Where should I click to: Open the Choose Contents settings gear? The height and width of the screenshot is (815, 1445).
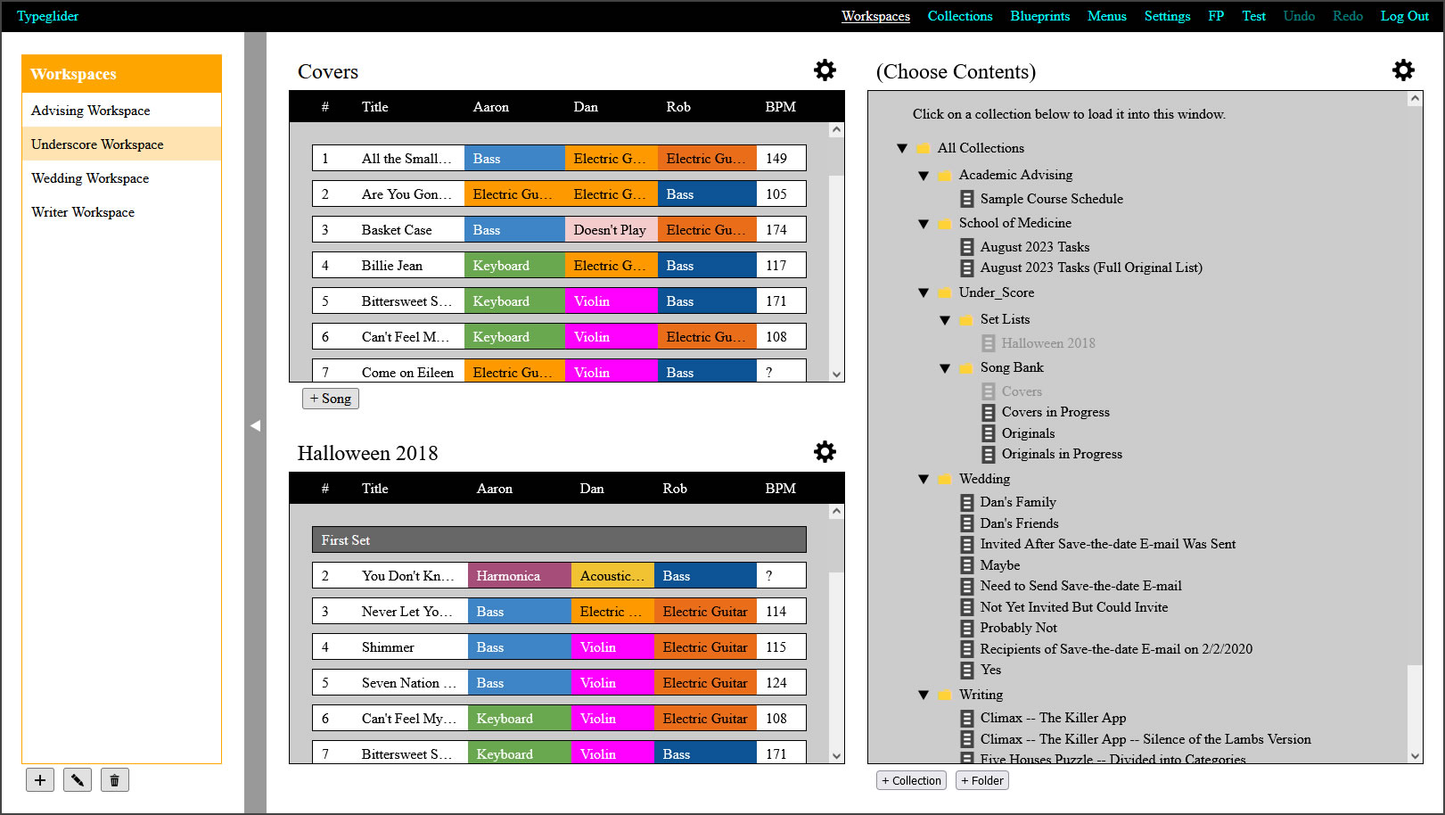tap(1403, 70)
